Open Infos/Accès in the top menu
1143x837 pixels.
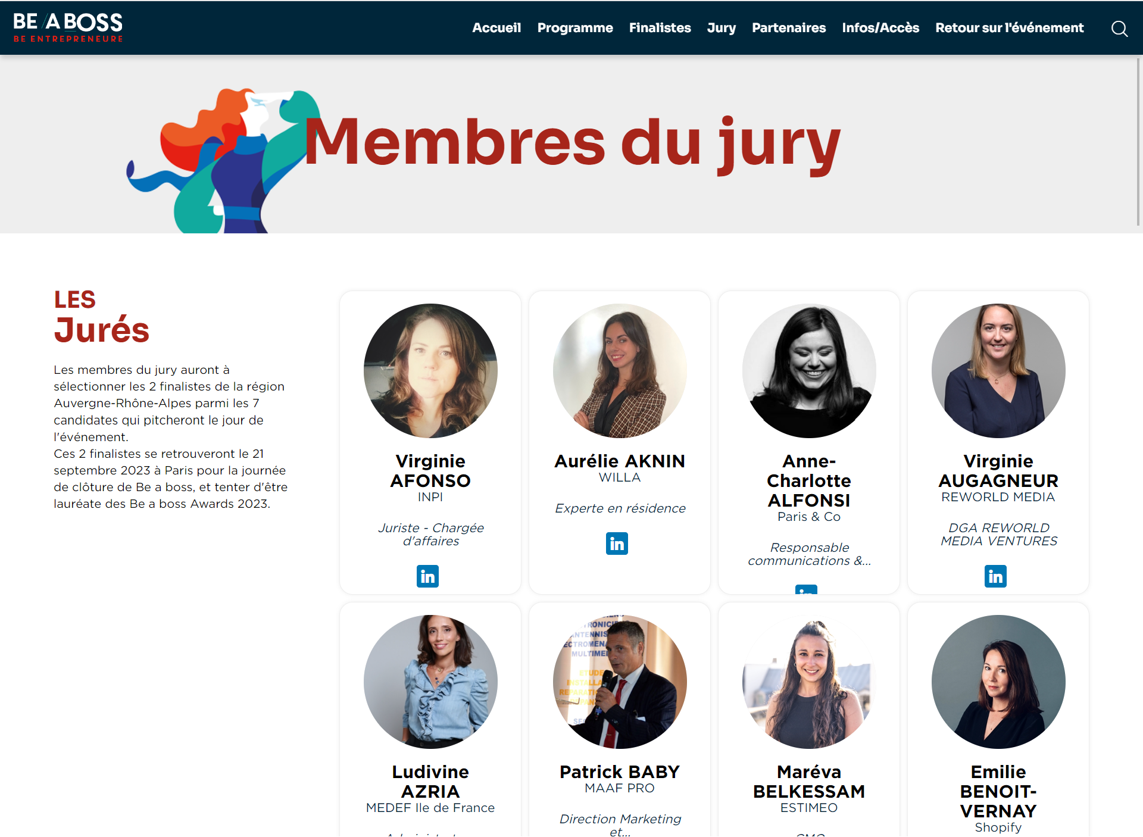coord(880,28)
